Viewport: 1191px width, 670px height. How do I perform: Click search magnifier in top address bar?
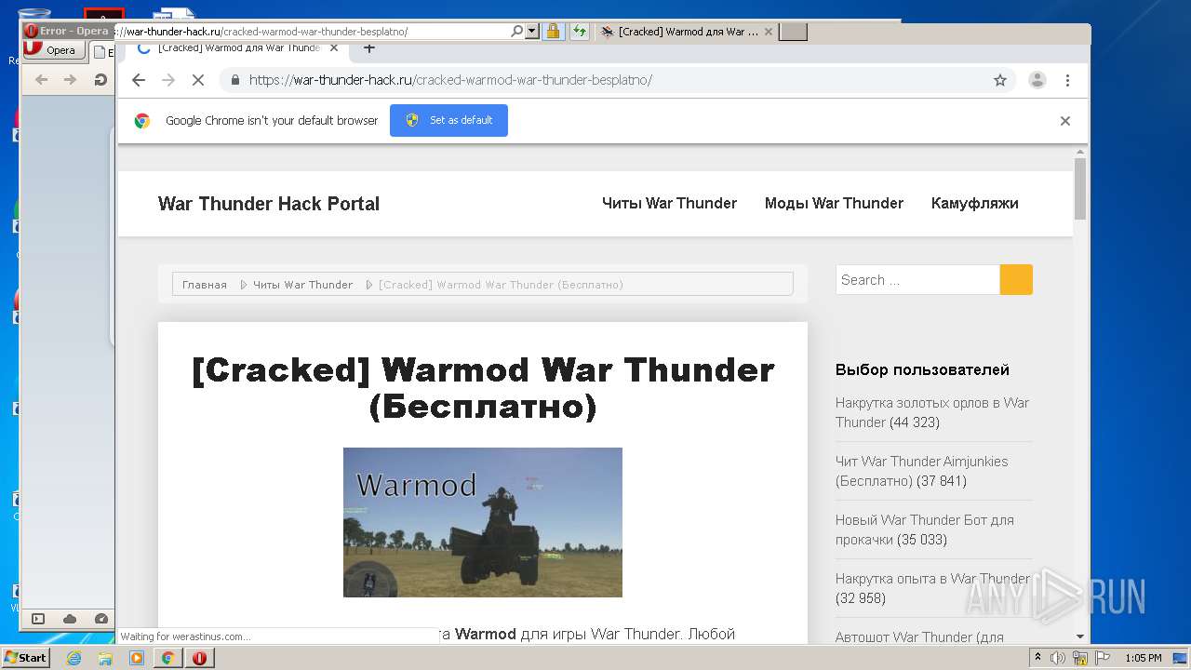point(516,32)
